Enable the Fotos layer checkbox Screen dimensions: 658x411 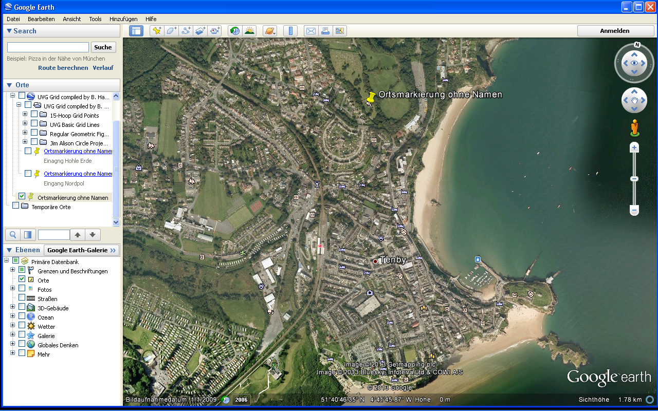tap(22, 288)
